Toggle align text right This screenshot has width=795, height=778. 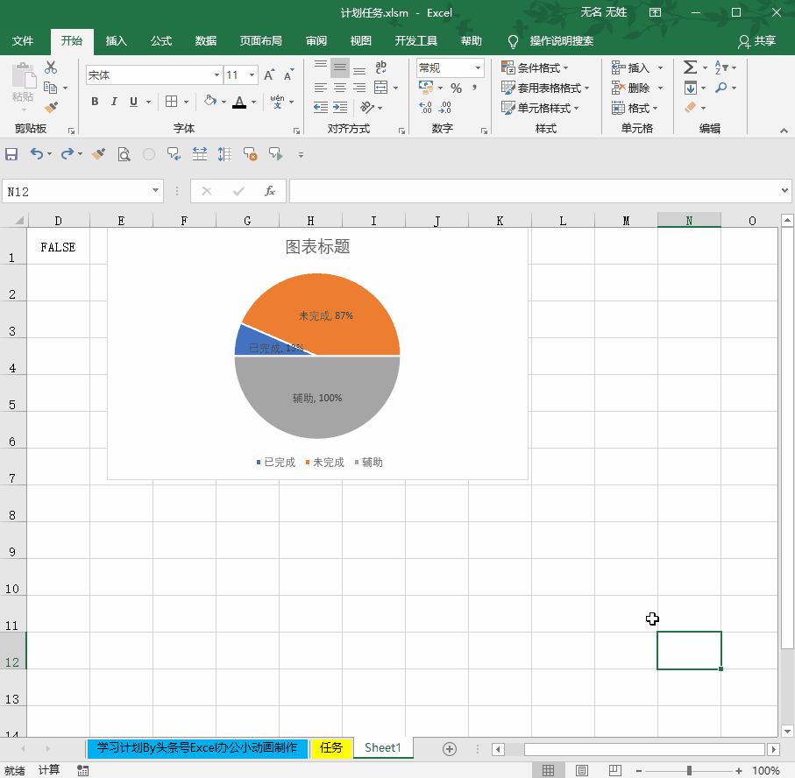pyautogui.click(x=359, y=88)
